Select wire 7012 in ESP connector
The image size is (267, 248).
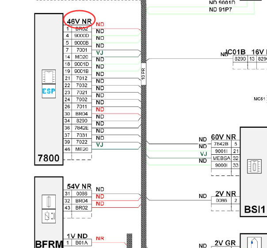coord(82,78)
